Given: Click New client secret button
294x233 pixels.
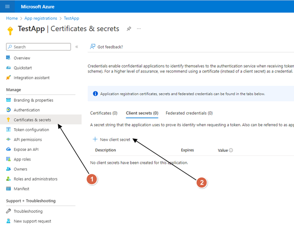Looking at the screenshot, I should coord(111,139).
